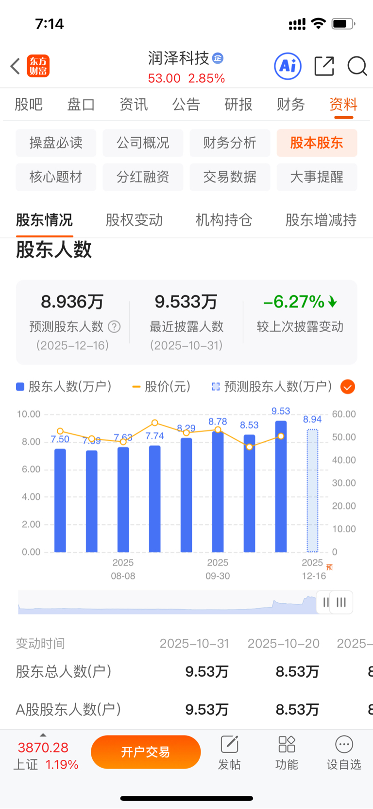Viewport: 373px width, 809px height.
Task: Tap the 开户交易 orange button
Action: pyautogui.click(x=146, y=752)
